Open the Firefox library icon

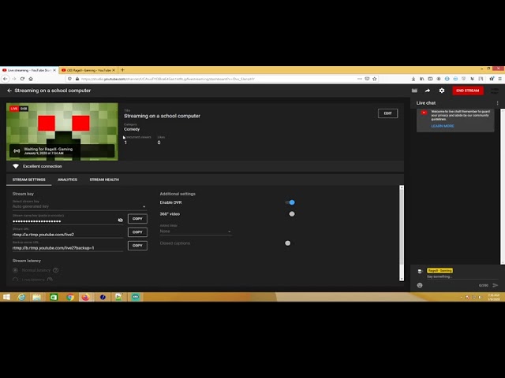[421, 79]
